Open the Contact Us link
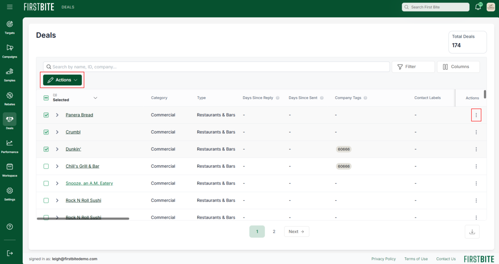Screen dimensions: 499x264 (x=446, y=259)
